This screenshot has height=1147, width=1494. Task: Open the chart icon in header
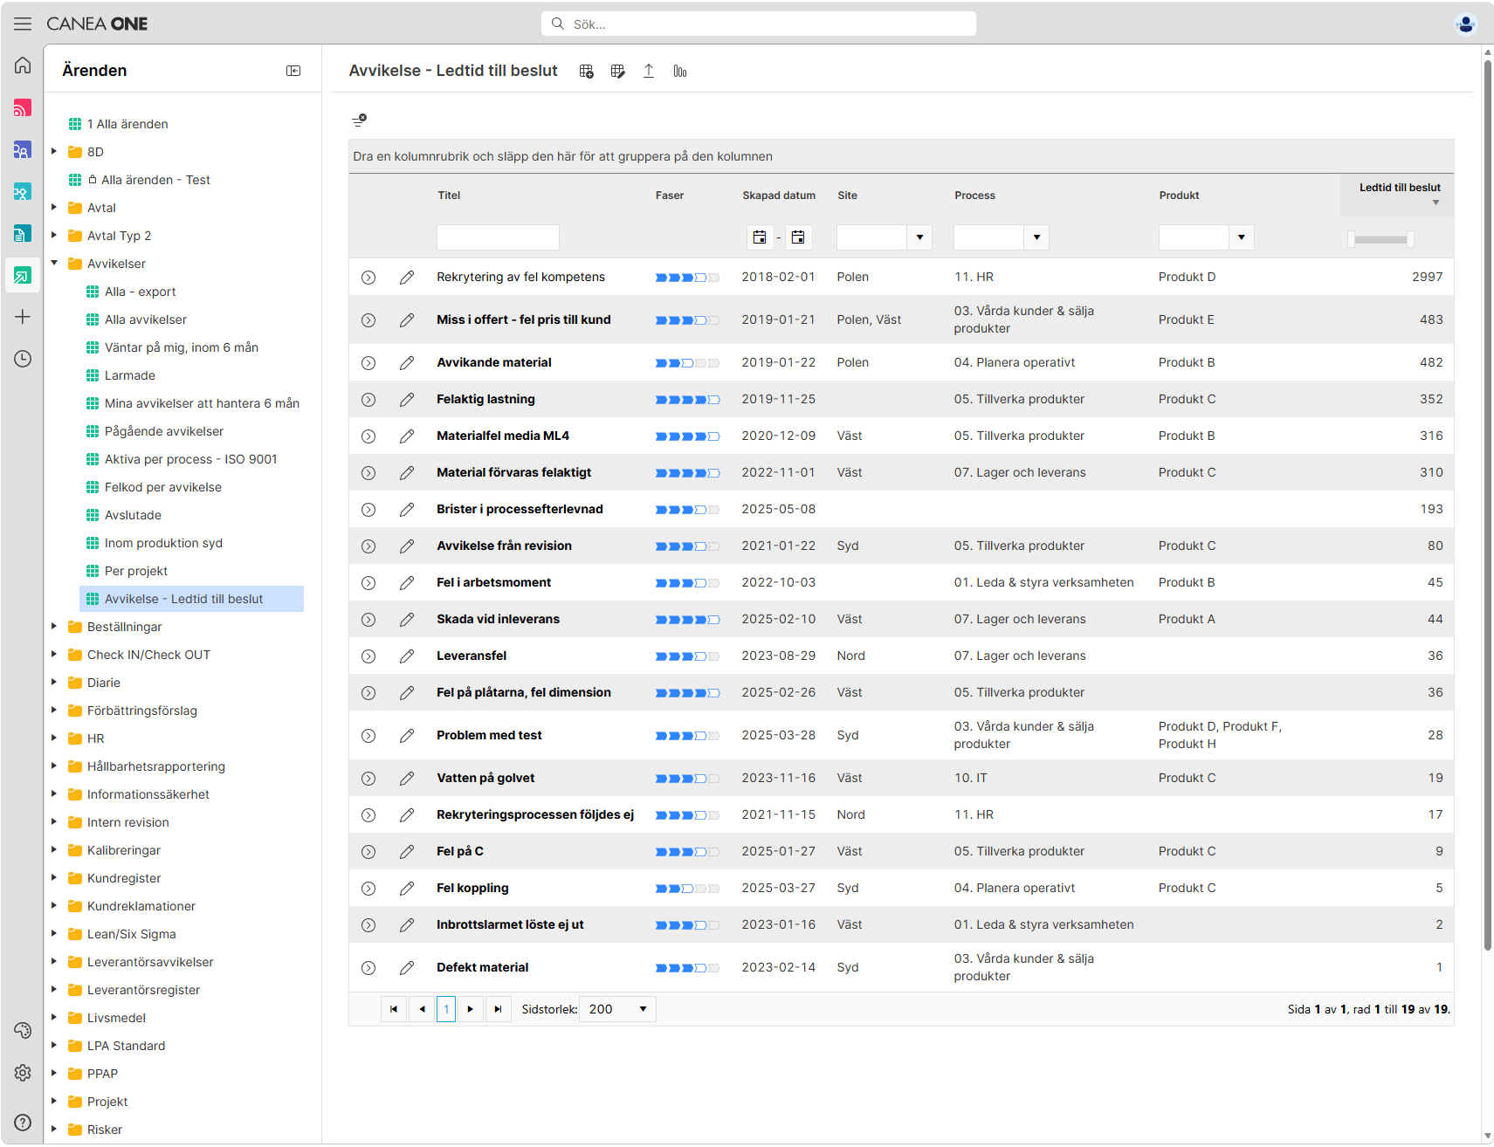680,71
